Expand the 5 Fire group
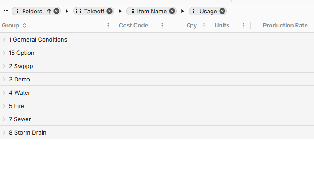Viewport: 314px width, 177px height. tap(4, 106)
